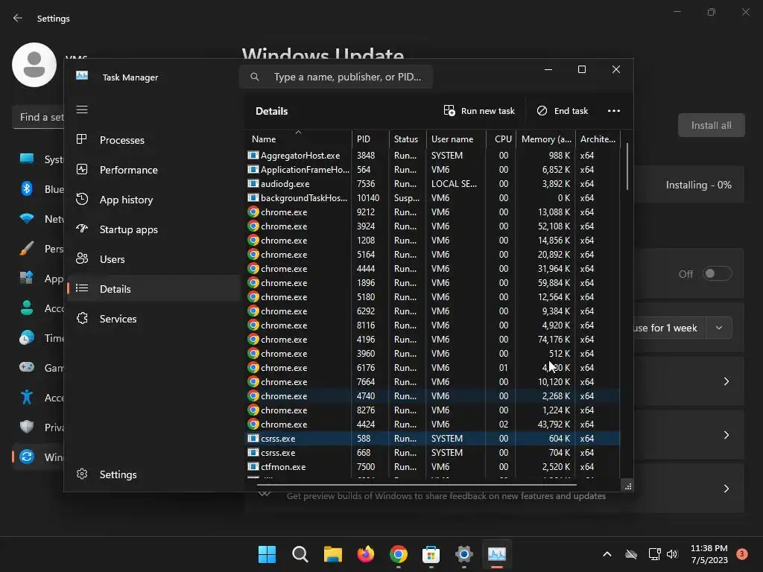This screenshot has height=572, width=763.
Task: Open the Services page icon
Action: pyautogui.click(x=82, y=319)
